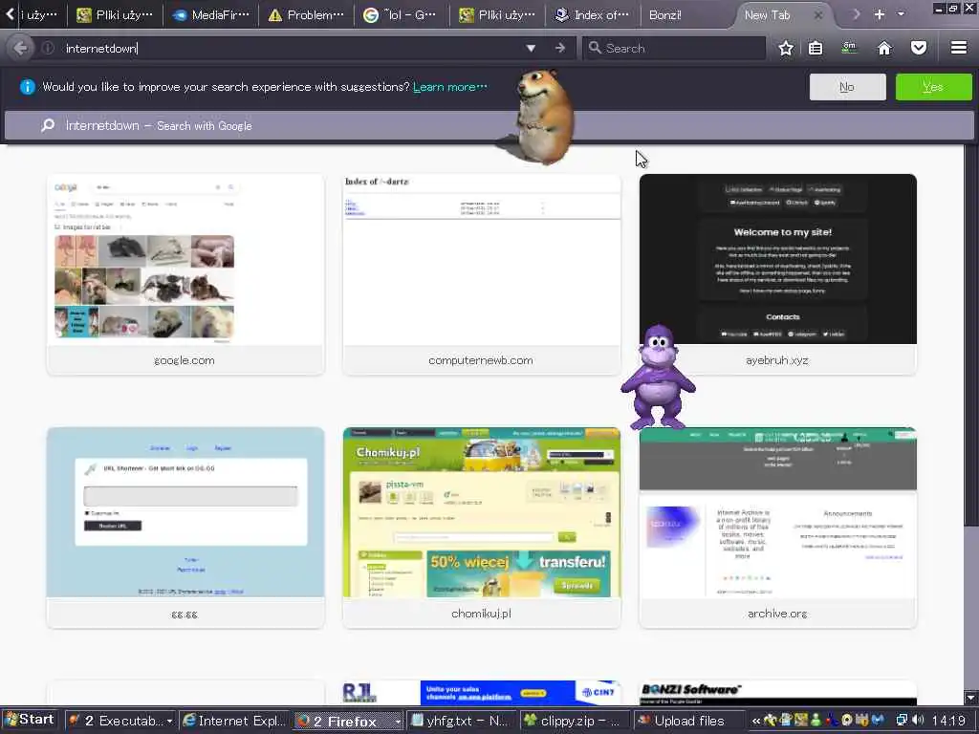Switch to the Upload files taskbar window
The width and height of the screenshot is (979, 734).
tap(690, 721)
